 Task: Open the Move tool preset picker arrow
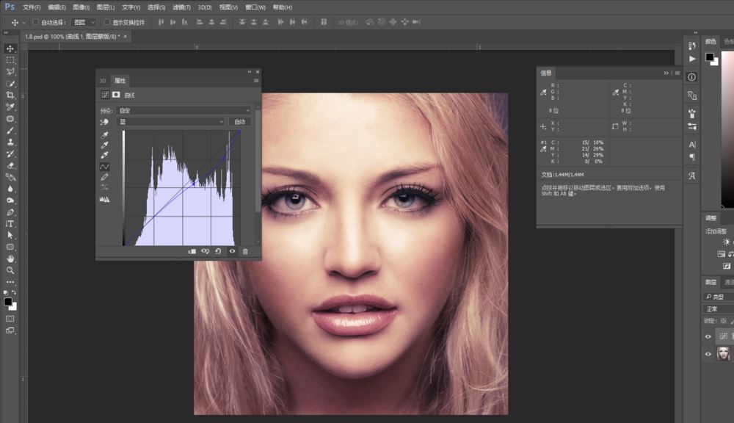tap(24, 22)
